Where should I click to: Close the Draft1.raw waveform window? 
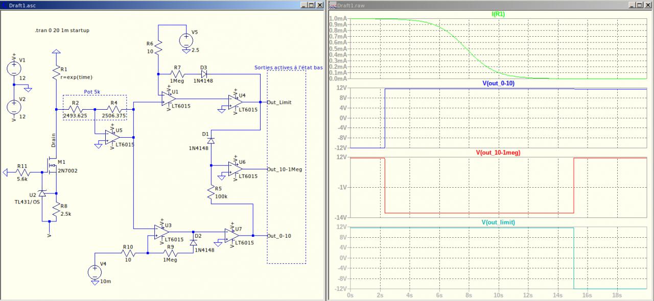[647, 5]
